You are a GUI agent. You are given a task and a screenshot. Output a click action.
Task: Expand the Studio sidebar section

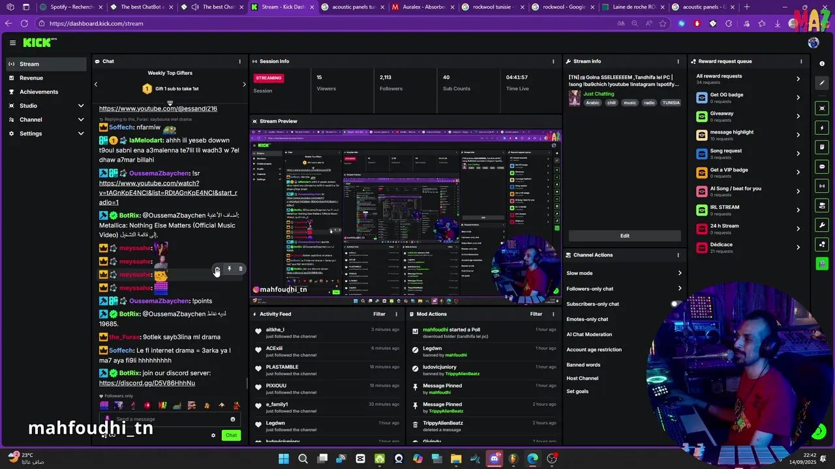coord(81,106)
